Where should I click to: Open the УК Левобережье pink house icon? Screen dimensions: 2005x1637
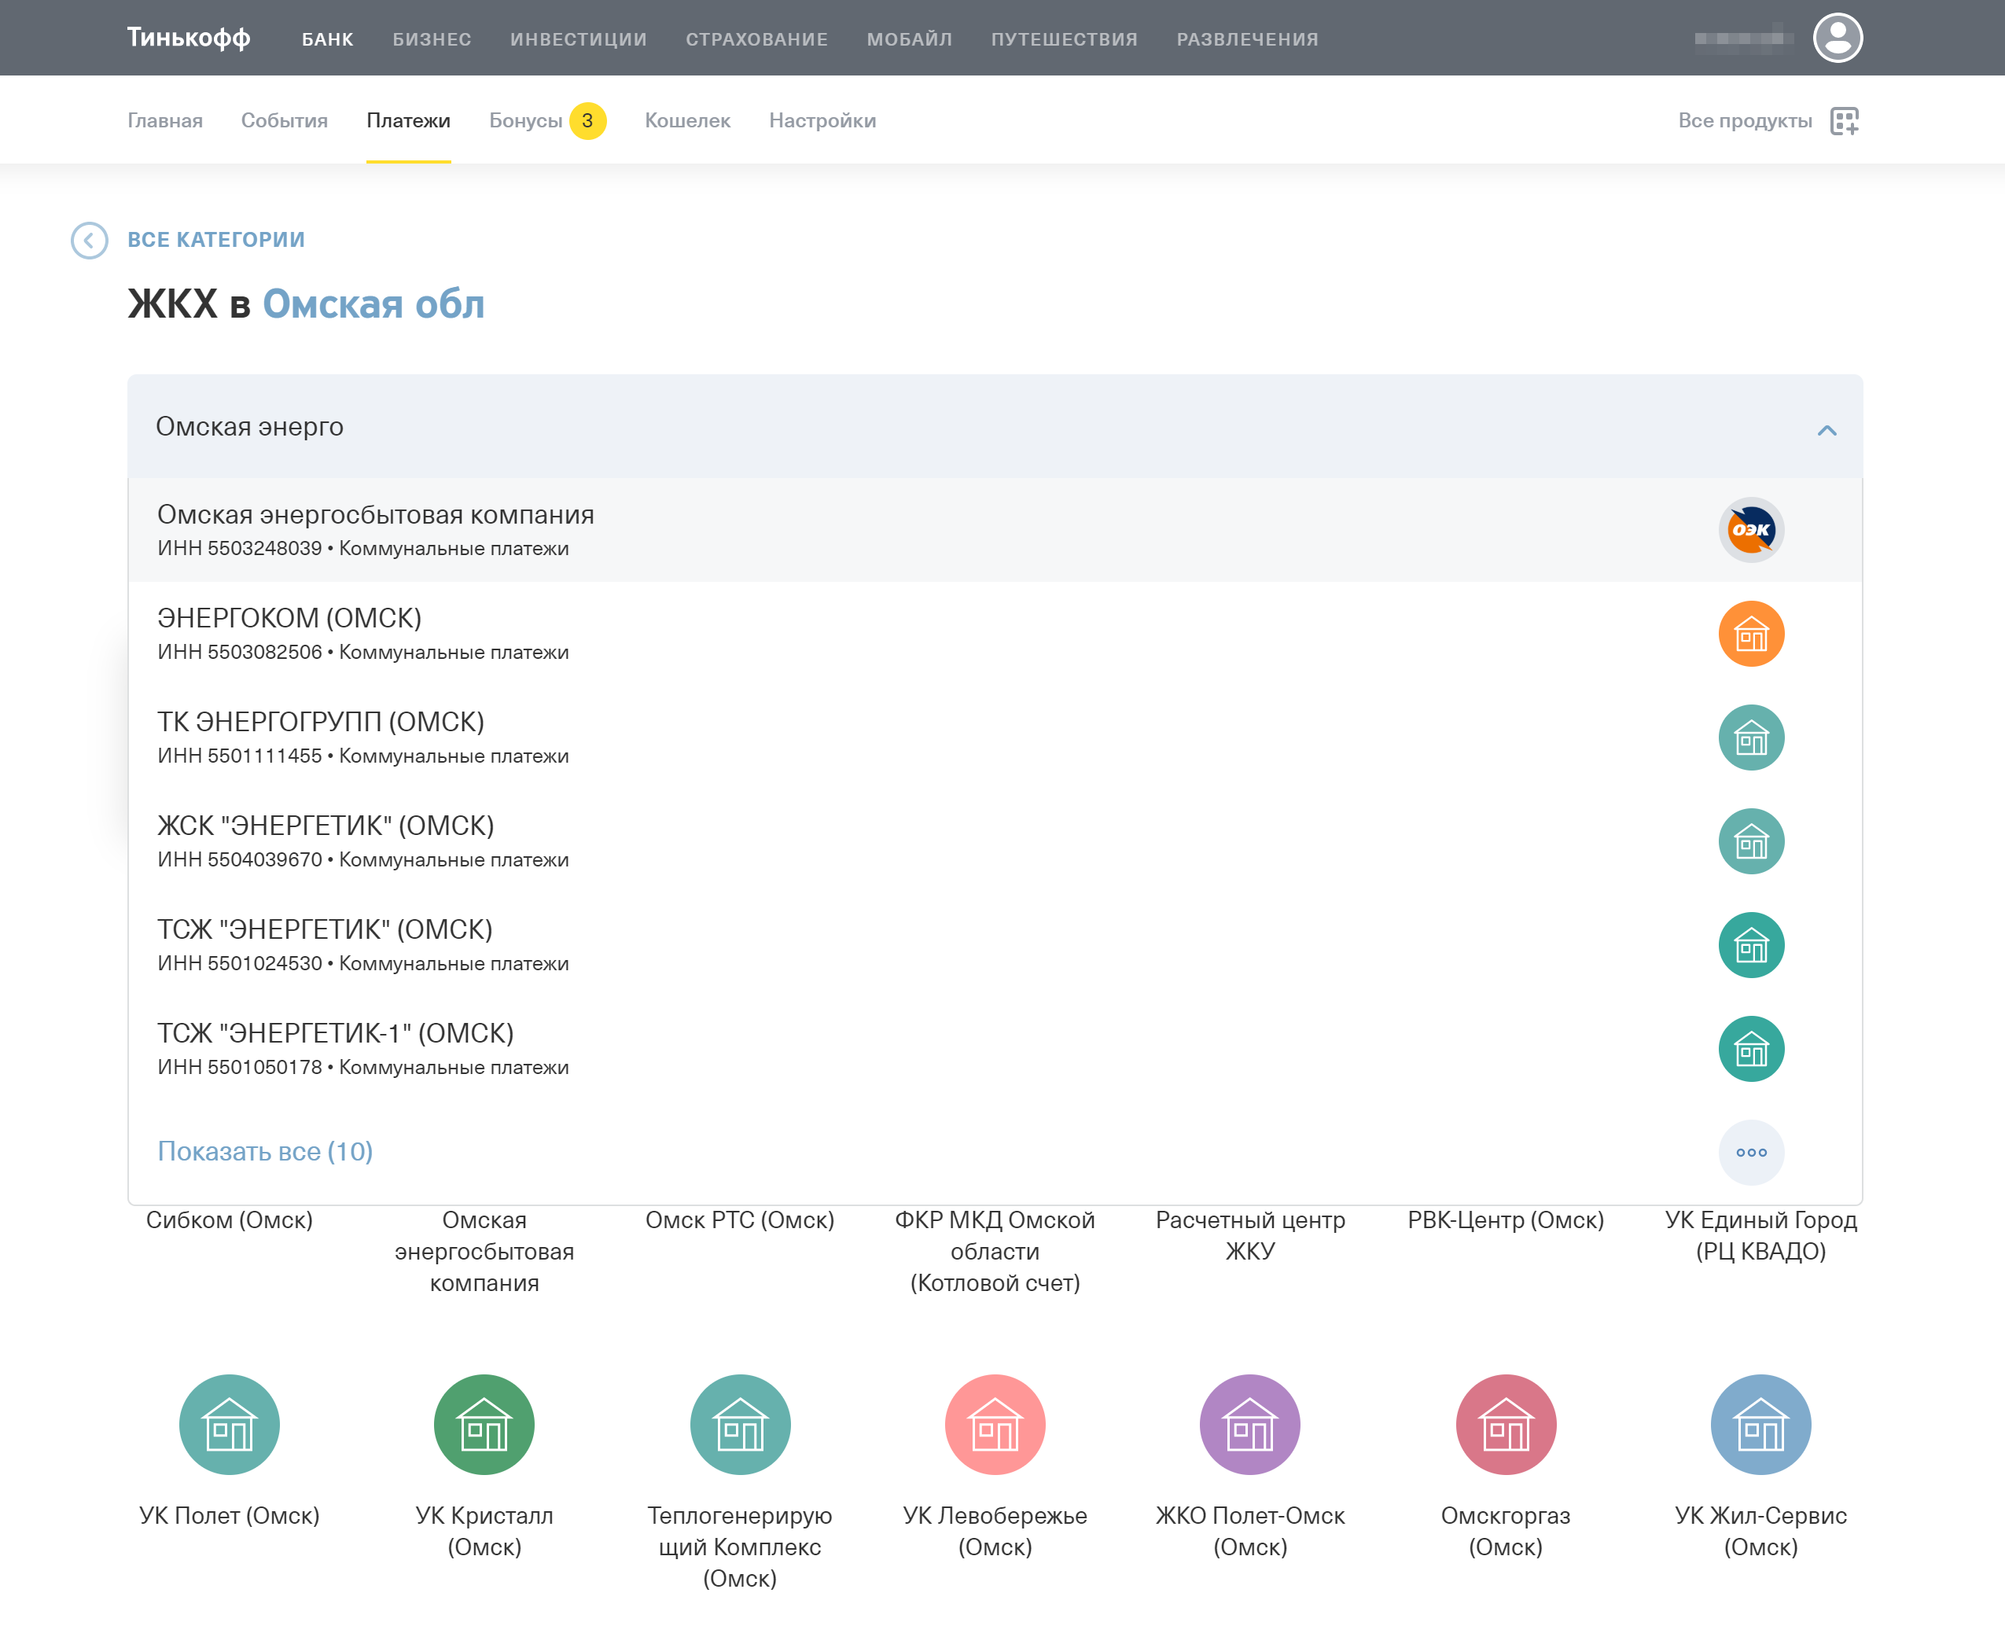click(x=995, y=1425)
